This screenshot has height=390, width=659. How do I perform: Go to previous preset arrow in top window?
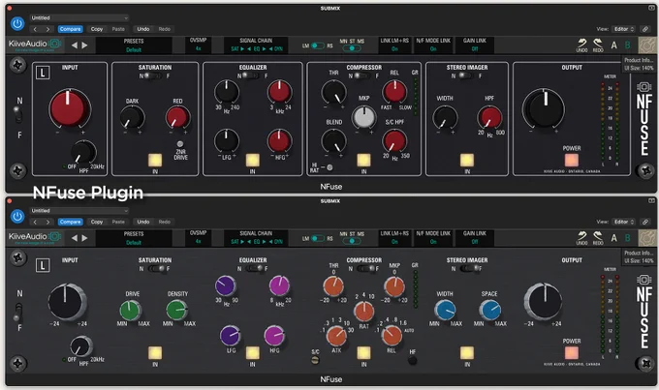click(75, 45)
